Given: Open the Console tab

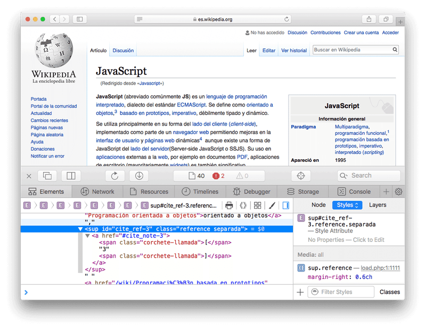Looking at the screenshot, I should [354, 192].
